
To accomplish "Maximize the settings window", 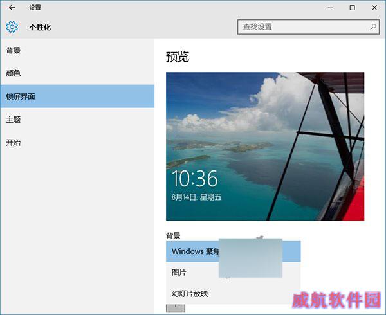I will [353, 8].
